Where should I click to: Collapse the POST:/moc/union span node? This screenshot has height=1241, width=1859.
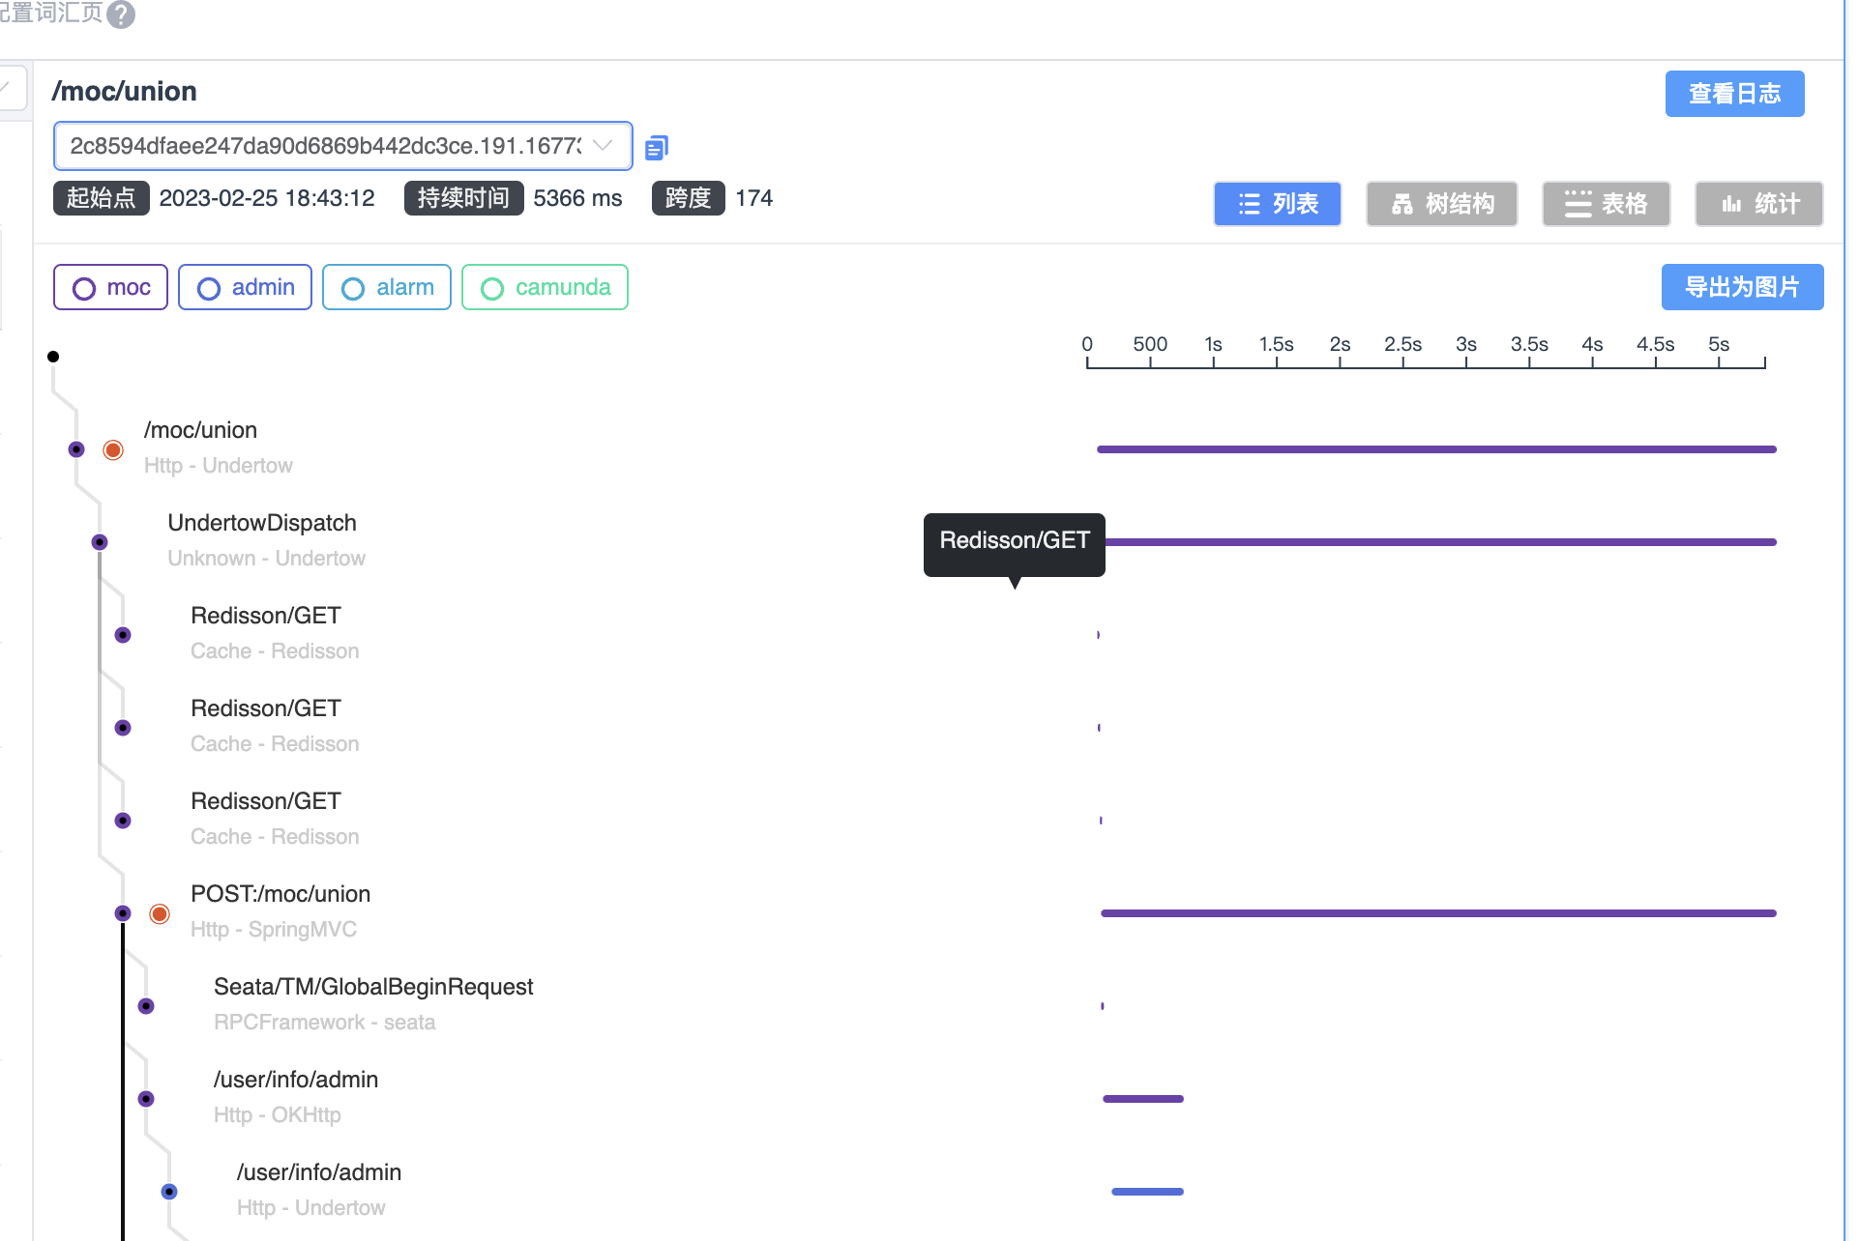coord(123,913)
